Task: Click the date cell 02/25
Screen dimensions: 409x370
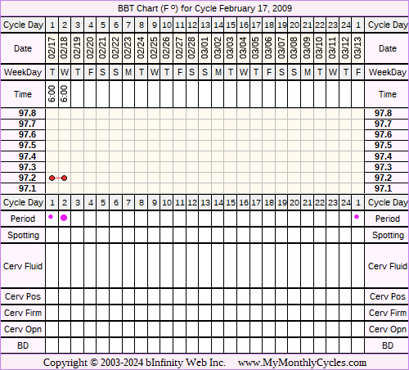Action: (x=154, y=48)
